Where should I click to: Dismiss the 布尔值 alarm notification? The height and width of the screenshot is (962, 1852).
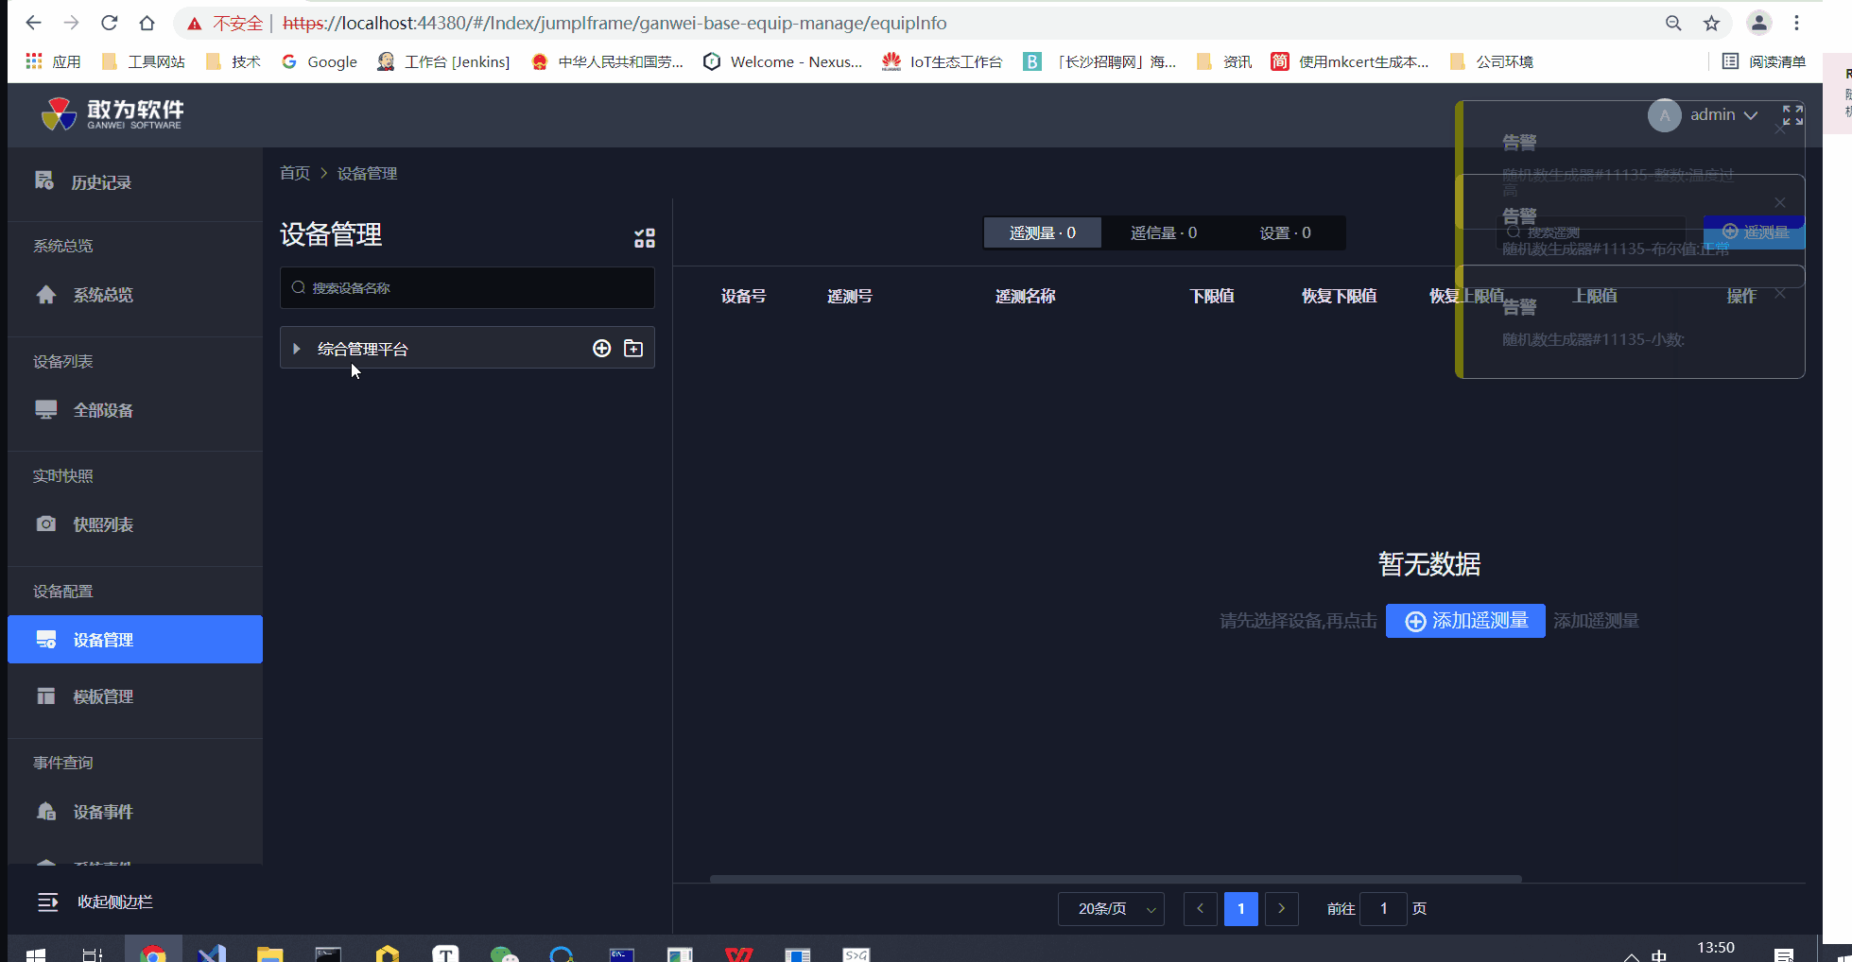click(1780, 202)
